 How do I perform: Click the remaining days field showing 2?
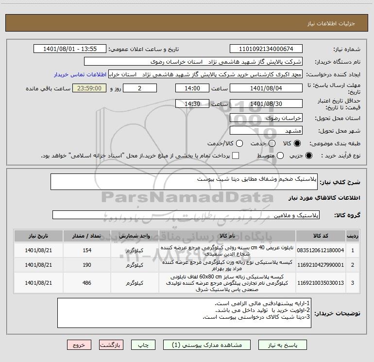[x=140, y=88]
